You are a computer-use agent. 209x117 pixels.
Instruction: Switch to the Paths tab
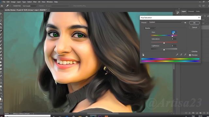click(198, 12)
